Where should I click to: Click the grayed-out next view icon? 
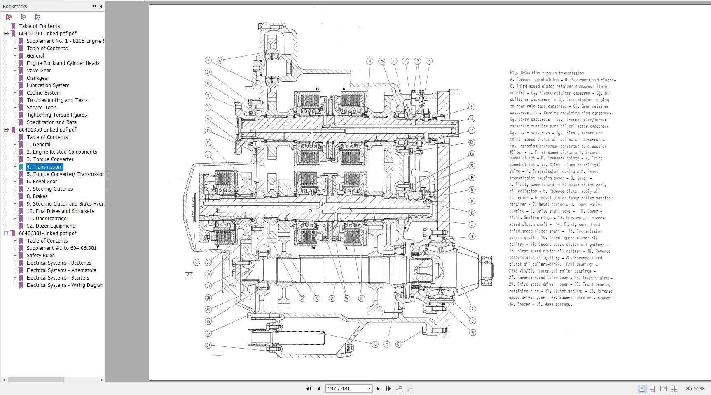409,388
